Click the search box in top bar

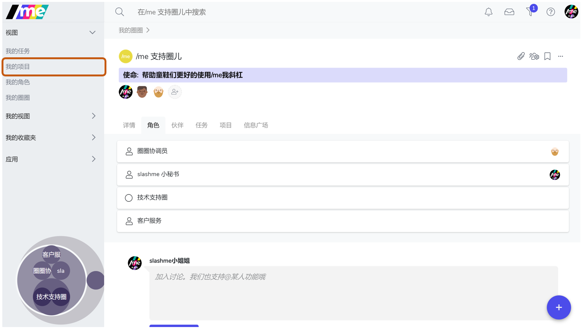tap(171, 12)
